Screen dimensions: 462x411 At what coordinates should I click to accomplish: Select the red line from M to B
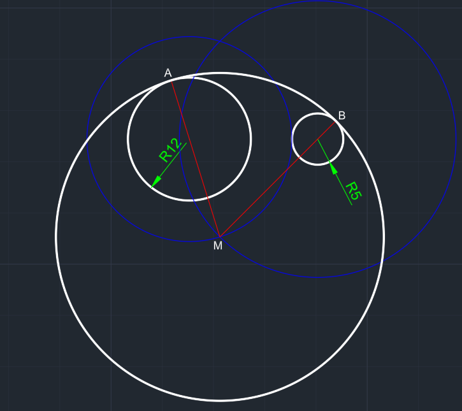(x=277, y=180)
